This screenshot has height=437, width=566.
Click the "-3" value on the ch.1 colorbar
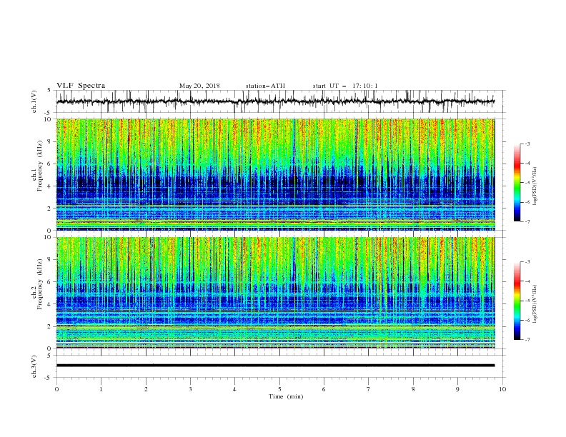(527, 144)
